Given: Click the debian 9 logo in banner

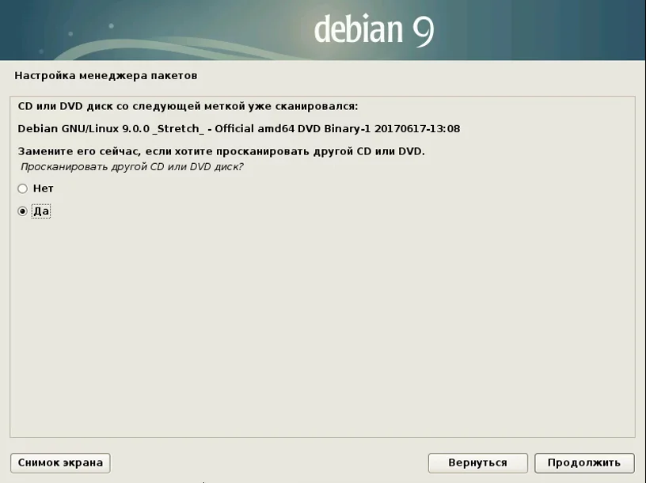Looking at the screenshot, I should pos(374,29).
